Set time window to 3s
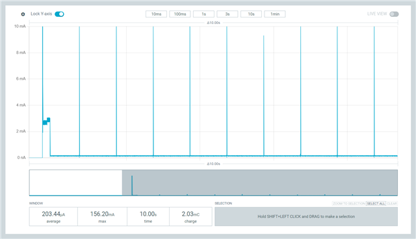Image resolution: width=416 pixels, height=239 pixels. pyautogui.click(x=227, y=14)
